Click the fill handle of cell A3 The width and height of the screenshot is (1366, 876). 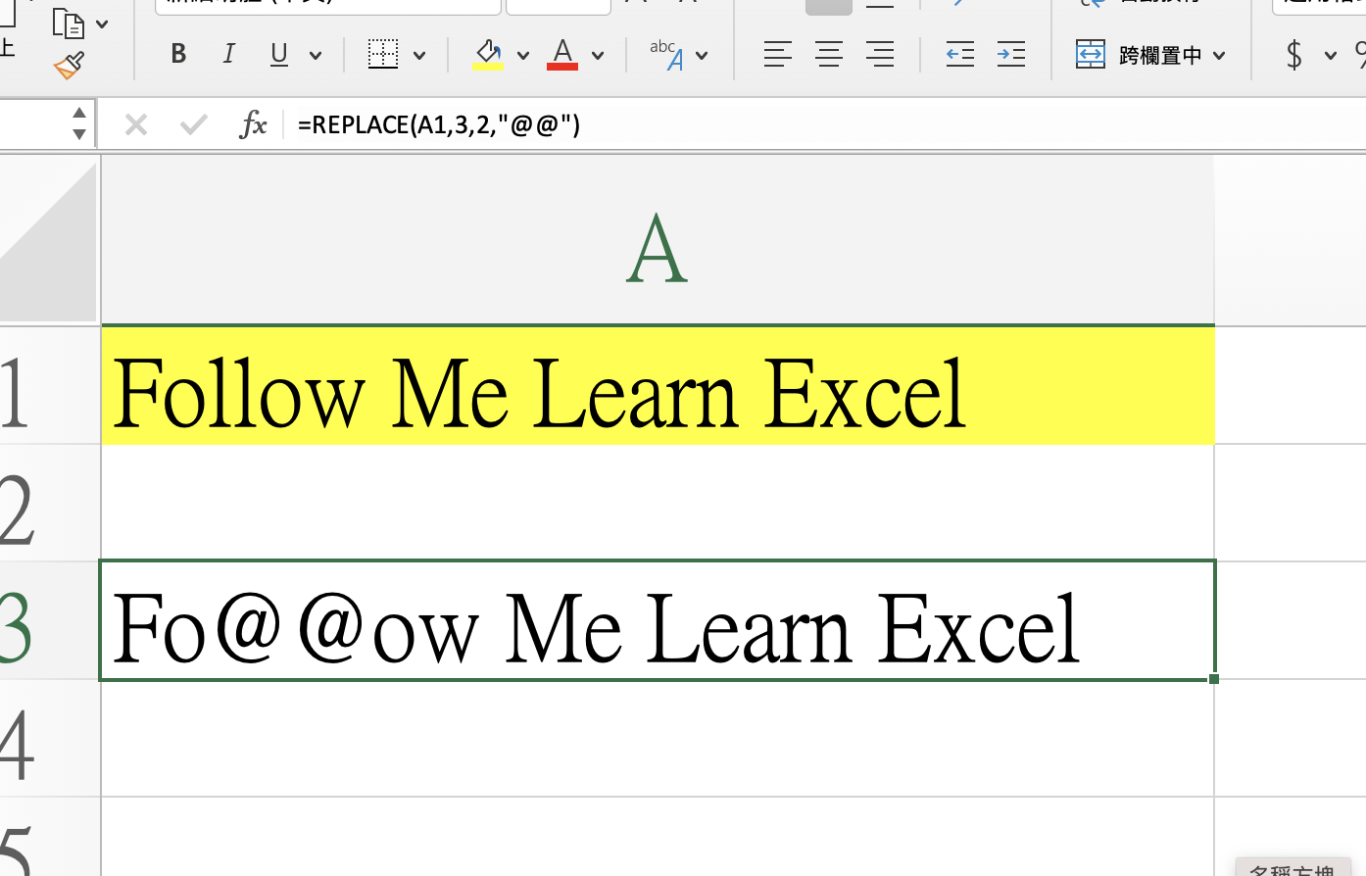(x=1214, y=679)
